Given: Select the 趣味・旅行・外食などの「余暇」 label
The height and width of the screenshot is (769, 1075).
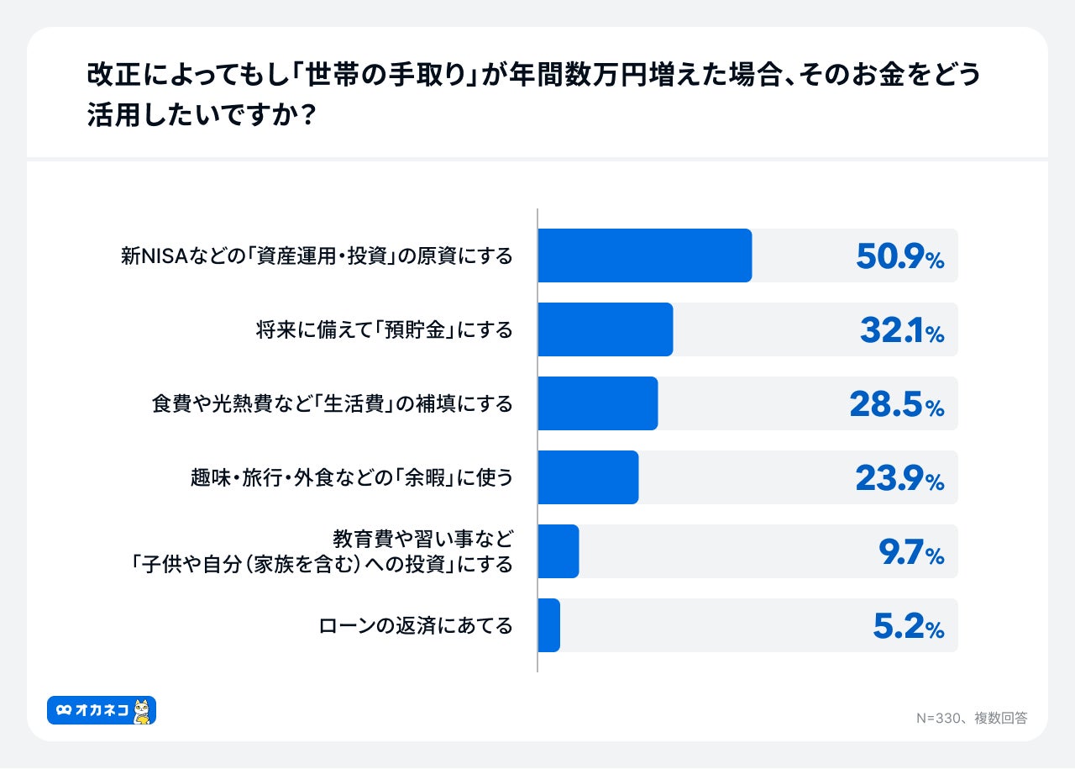Looking at the screenshot, I should (351, 478).
